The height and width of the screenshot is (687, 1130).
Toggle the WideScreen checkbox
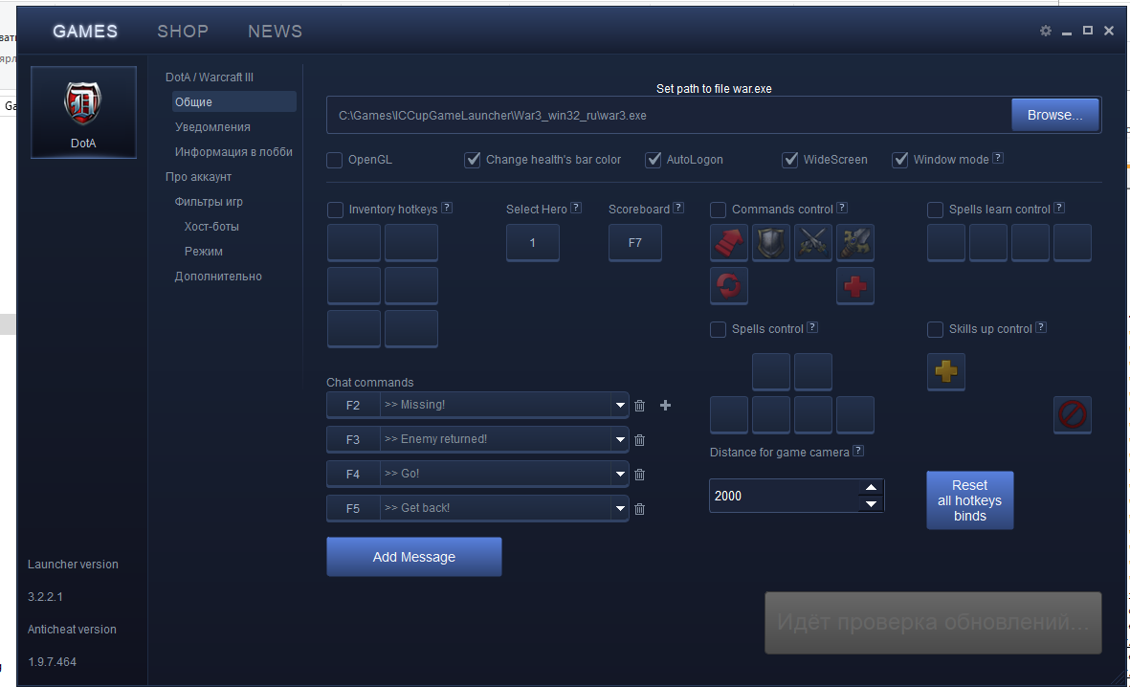[789, 160]
